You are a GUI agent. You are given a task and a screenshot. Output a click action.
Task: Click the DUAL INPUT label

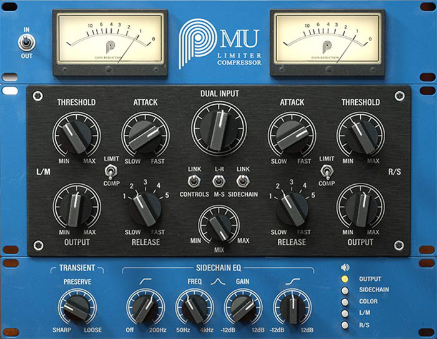(220, 94)
